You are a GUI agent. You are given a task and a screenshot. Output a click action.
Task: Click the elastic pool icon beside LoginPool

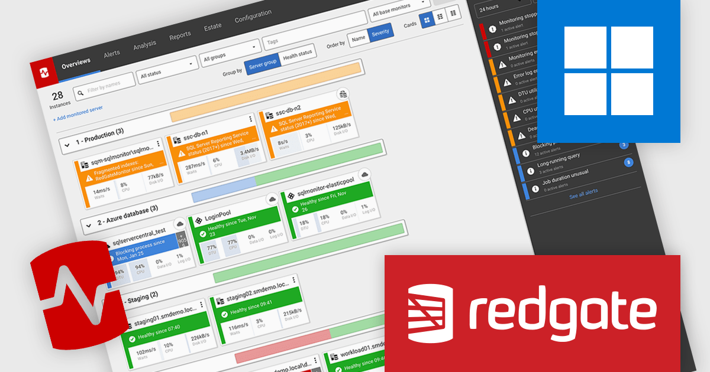[198, 222]
